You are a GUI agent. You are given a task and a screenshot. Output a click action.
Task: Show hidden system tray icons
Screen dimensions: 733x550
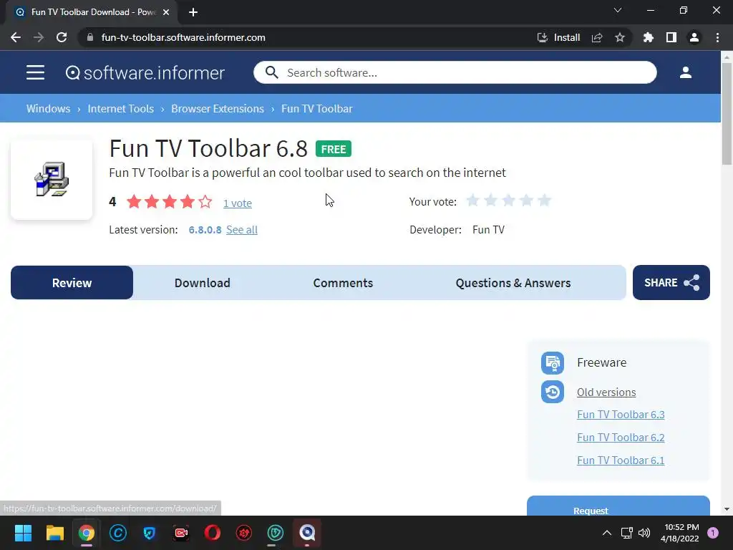607,533
